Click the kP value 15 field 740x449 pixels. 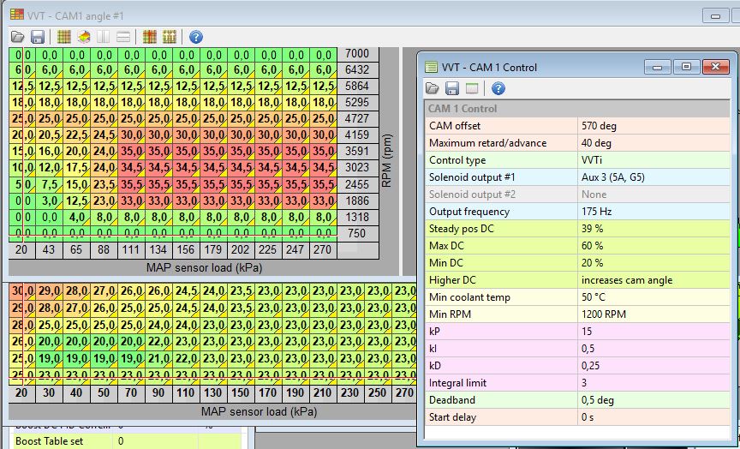[653, 332]
